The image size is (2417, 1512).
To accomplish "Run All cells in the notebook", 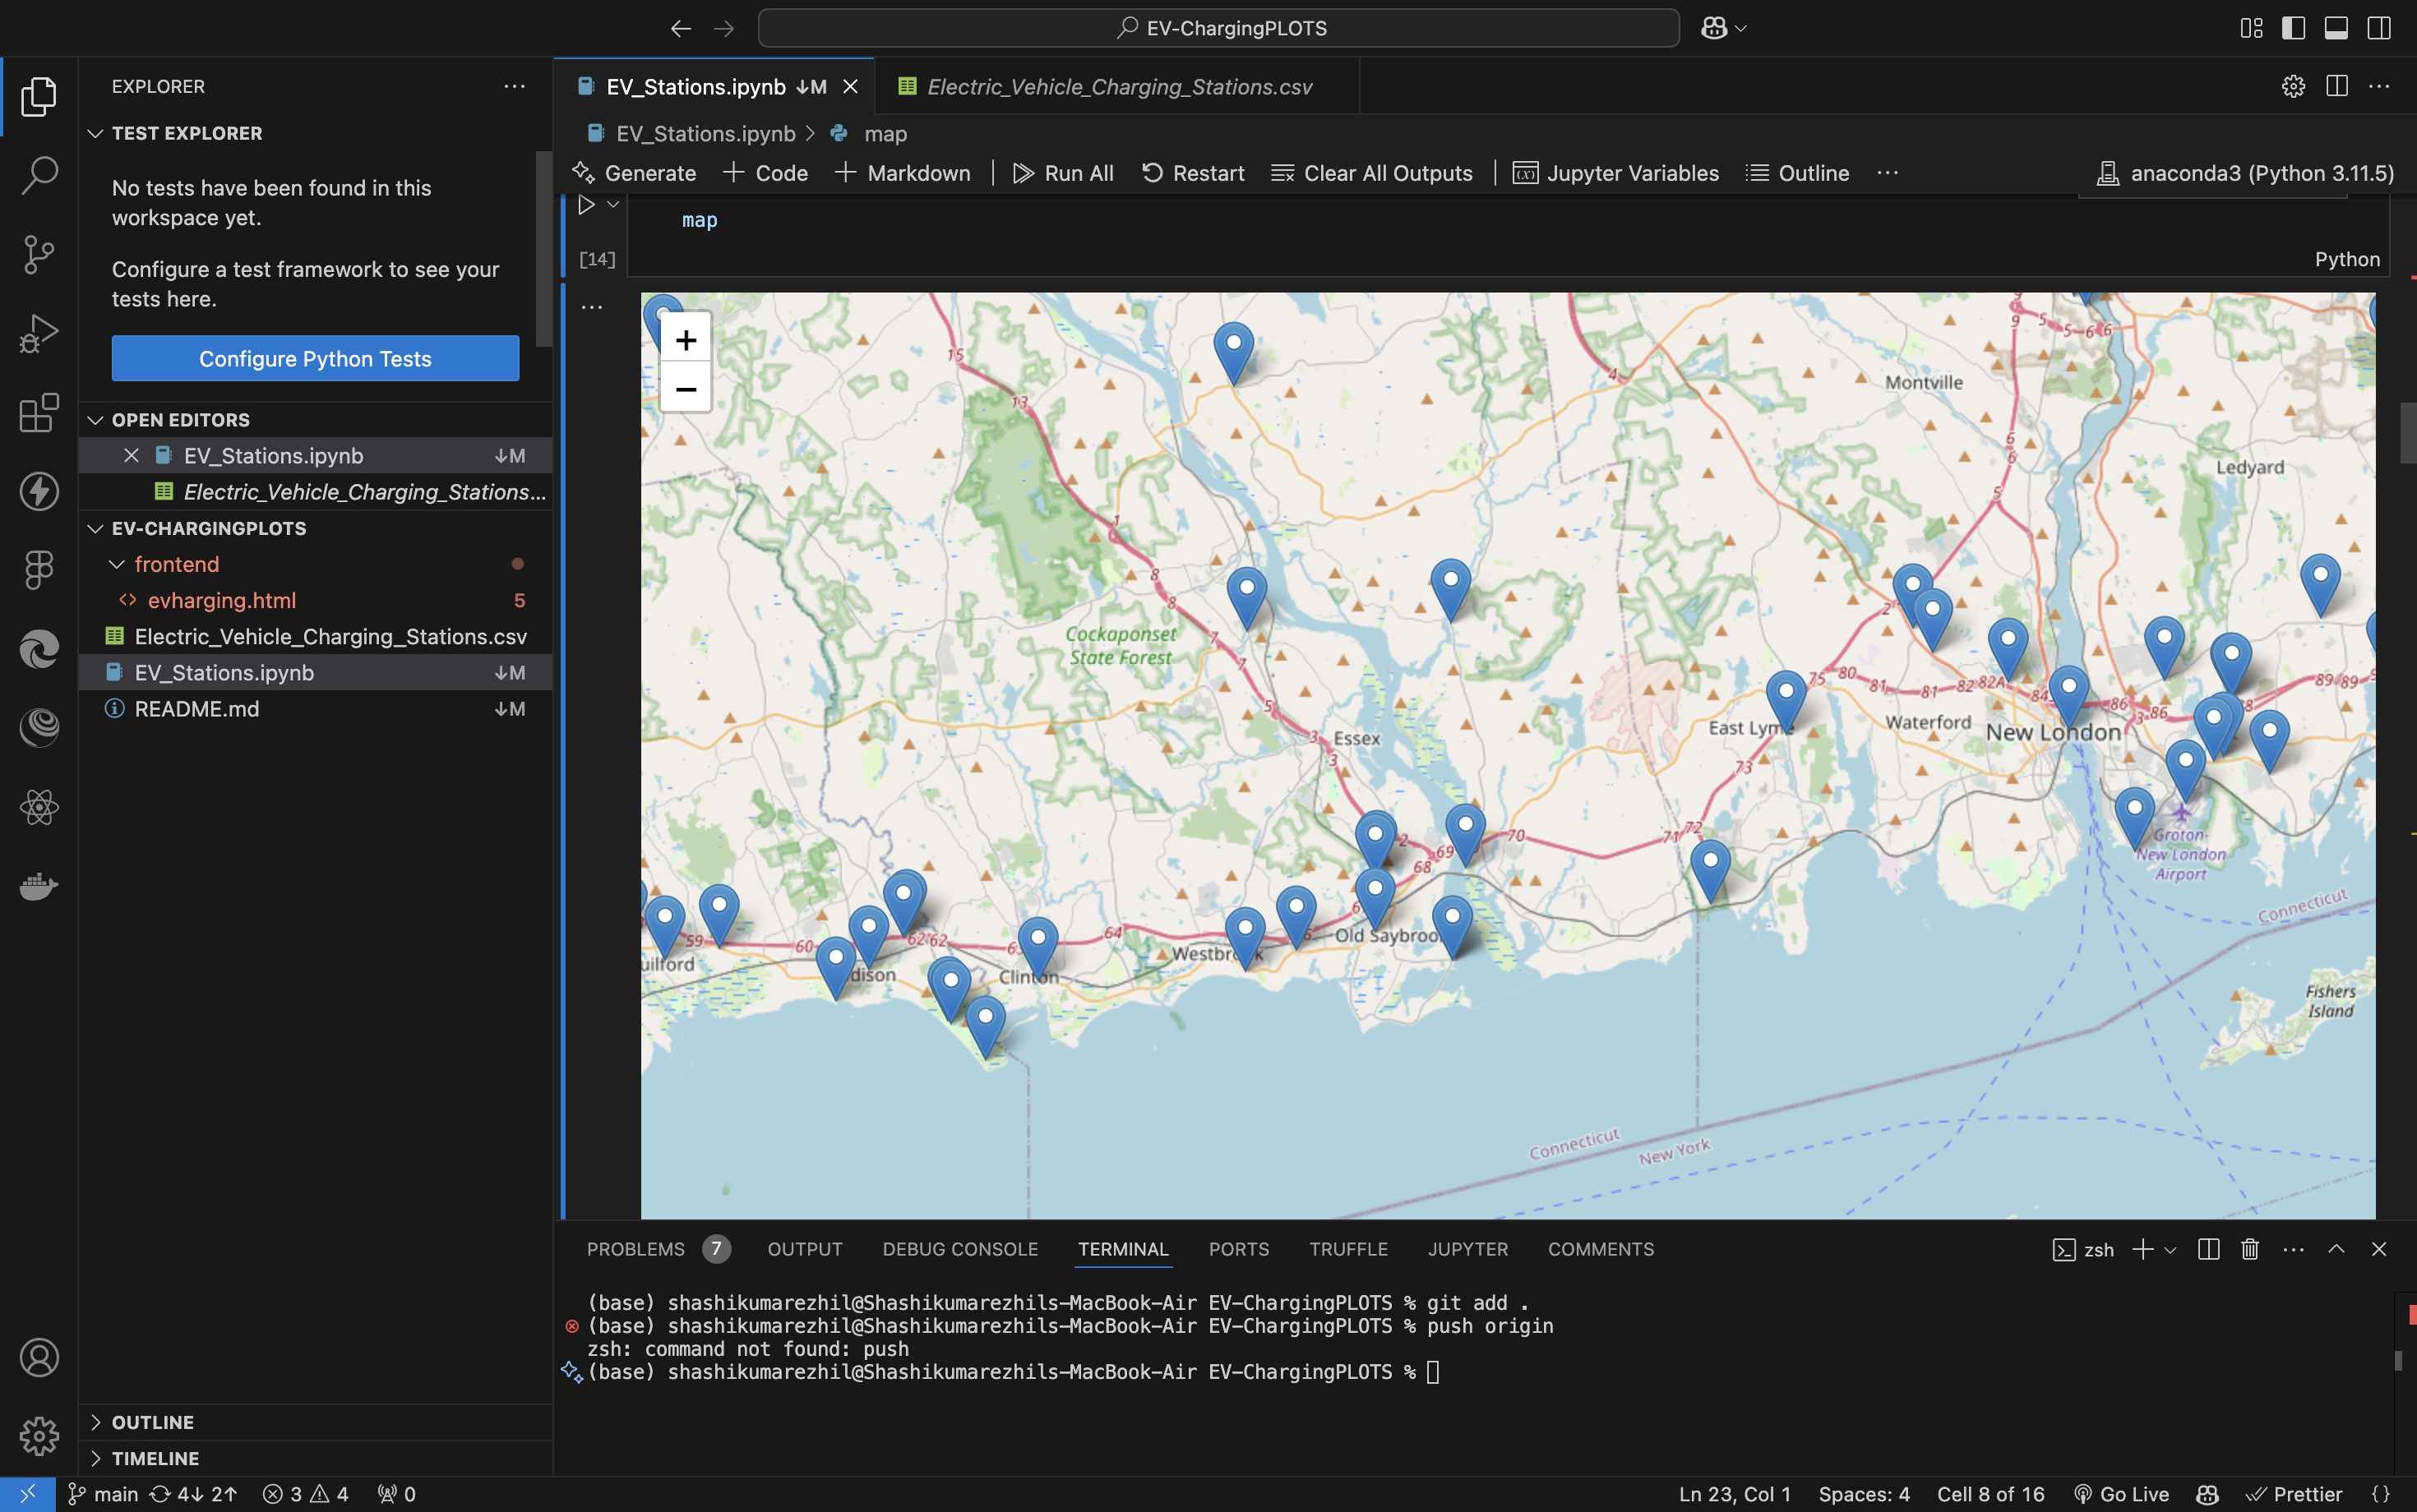I will (x=1064, y=172).
